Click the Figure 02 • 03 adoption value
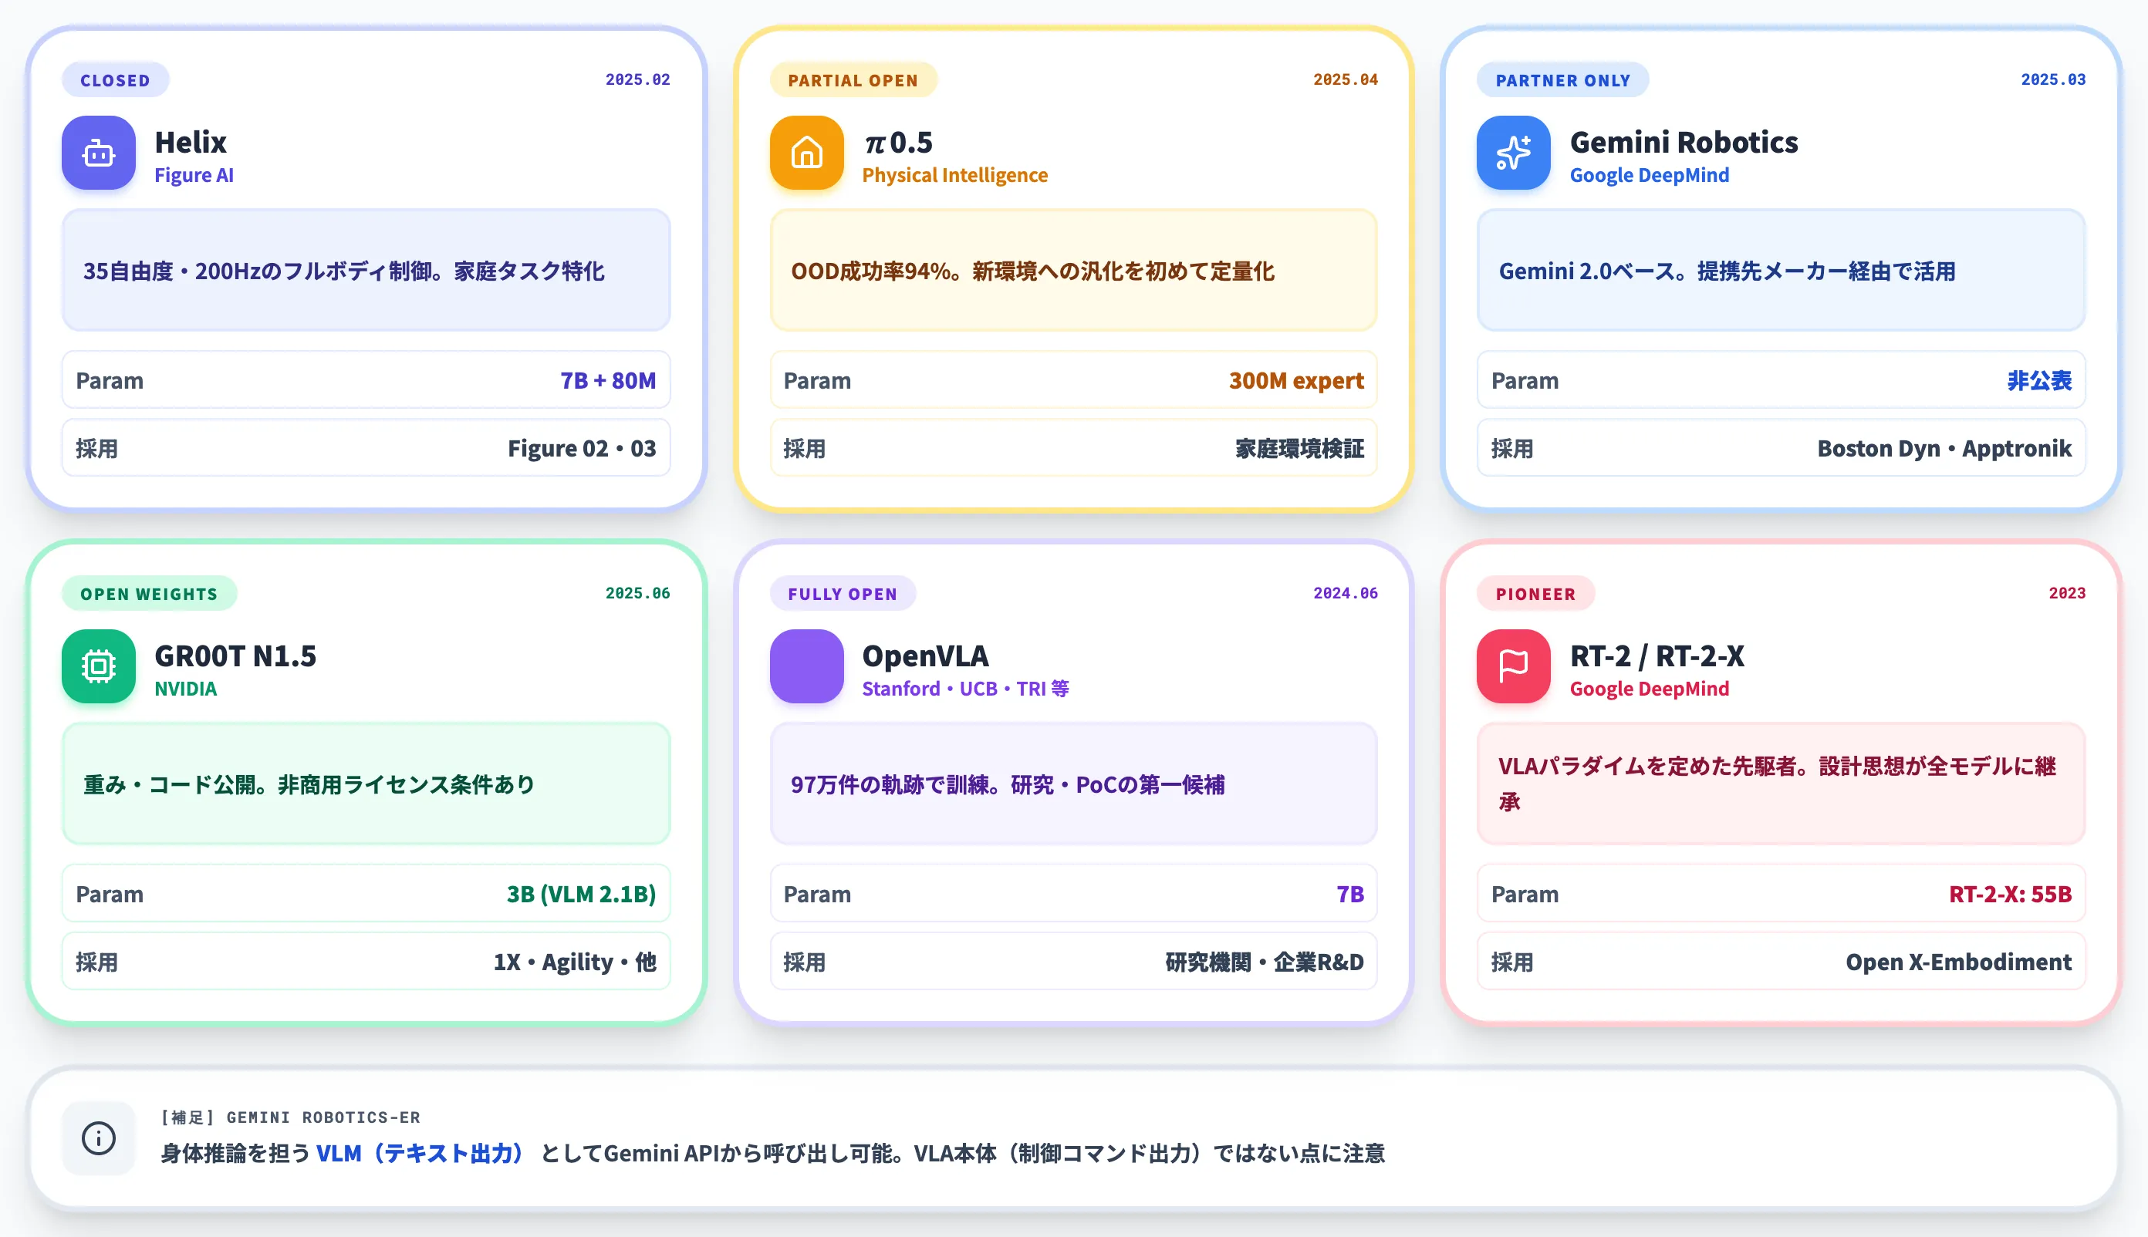 point(583,449)
